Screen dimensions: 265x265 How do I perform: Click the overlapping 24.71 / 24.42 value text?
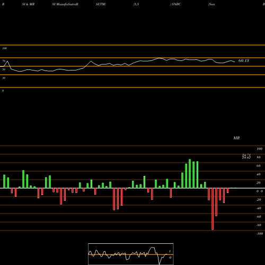[246, 156]
